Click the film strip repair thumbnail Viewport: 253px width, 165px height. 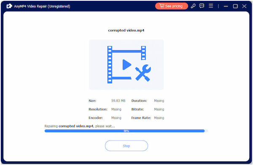[x=126, y=65]
